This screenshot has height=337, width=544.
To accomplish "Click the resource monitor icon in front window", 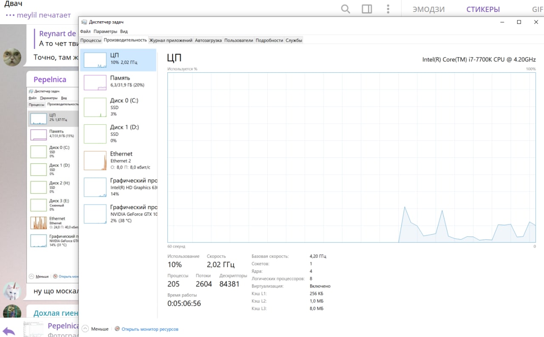I will [117, 329].
